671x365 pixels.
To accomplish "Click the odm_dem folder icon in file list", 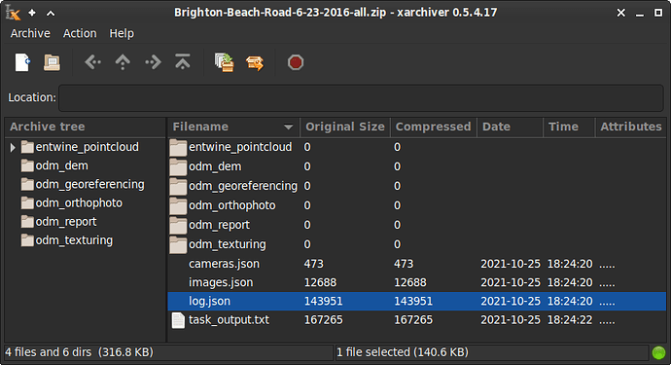I will coord(178,167).
